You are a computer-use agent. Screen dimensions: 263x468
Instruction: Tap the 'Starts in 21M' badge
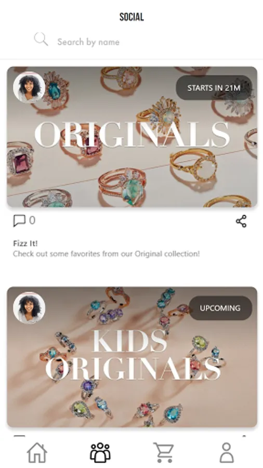[x=214, y=88]
